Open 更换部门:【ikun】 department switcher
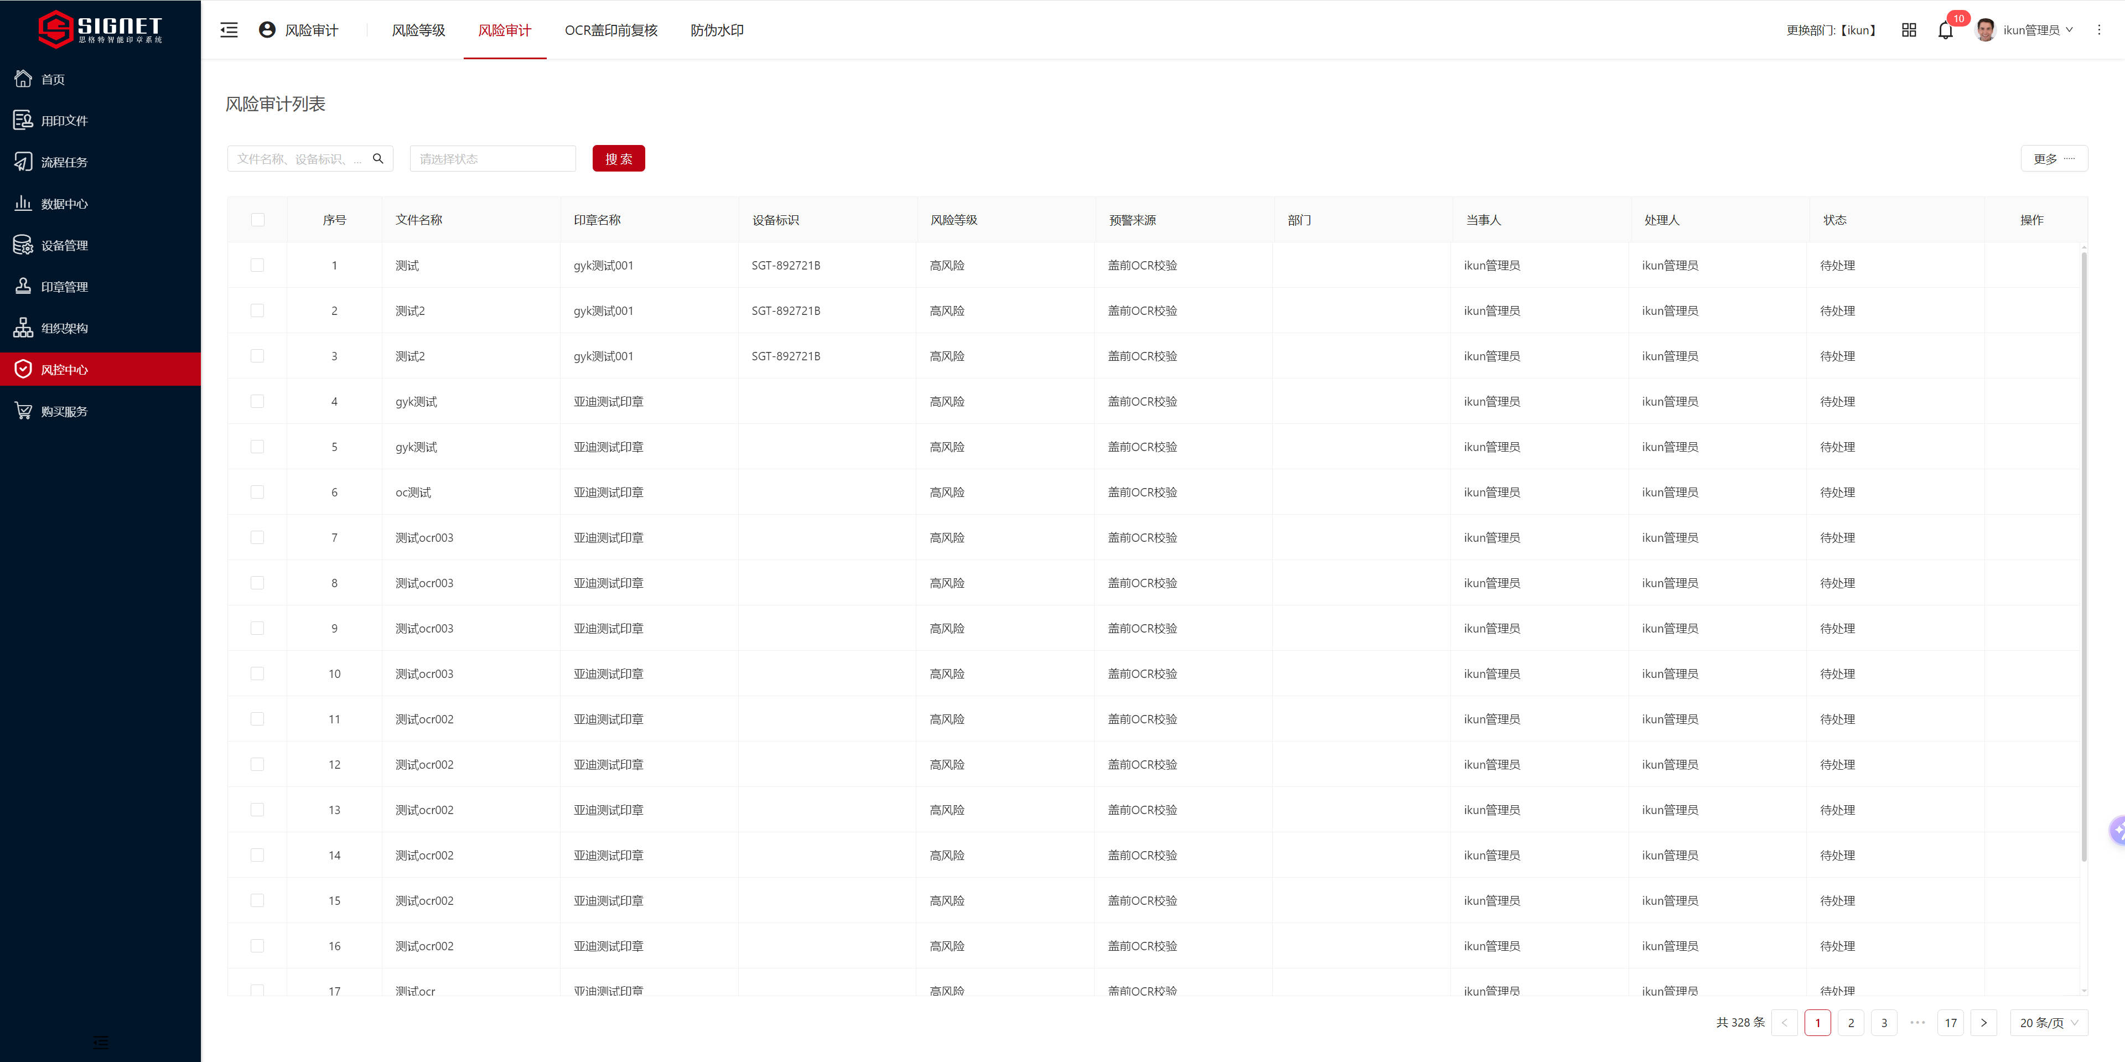Viewport: 2125px width, 1062px height. click(1833, 30)
